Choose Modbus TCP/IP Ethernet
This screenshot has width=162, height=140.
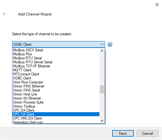click(56, 66)
